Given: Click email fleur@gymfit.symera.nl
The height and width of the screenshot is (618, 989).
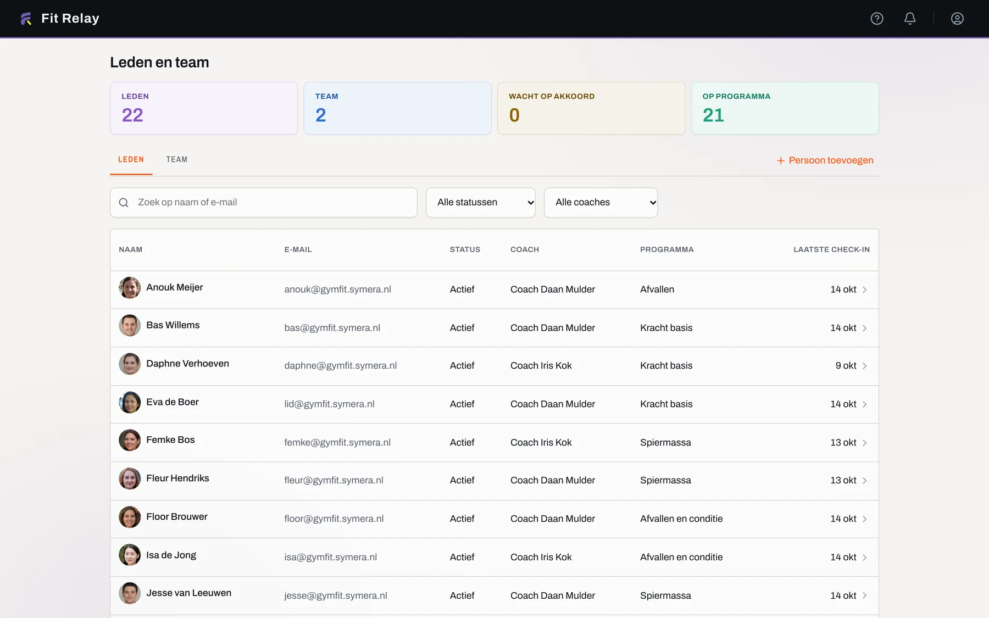Looking at the screenshot, I should (334, 481).
